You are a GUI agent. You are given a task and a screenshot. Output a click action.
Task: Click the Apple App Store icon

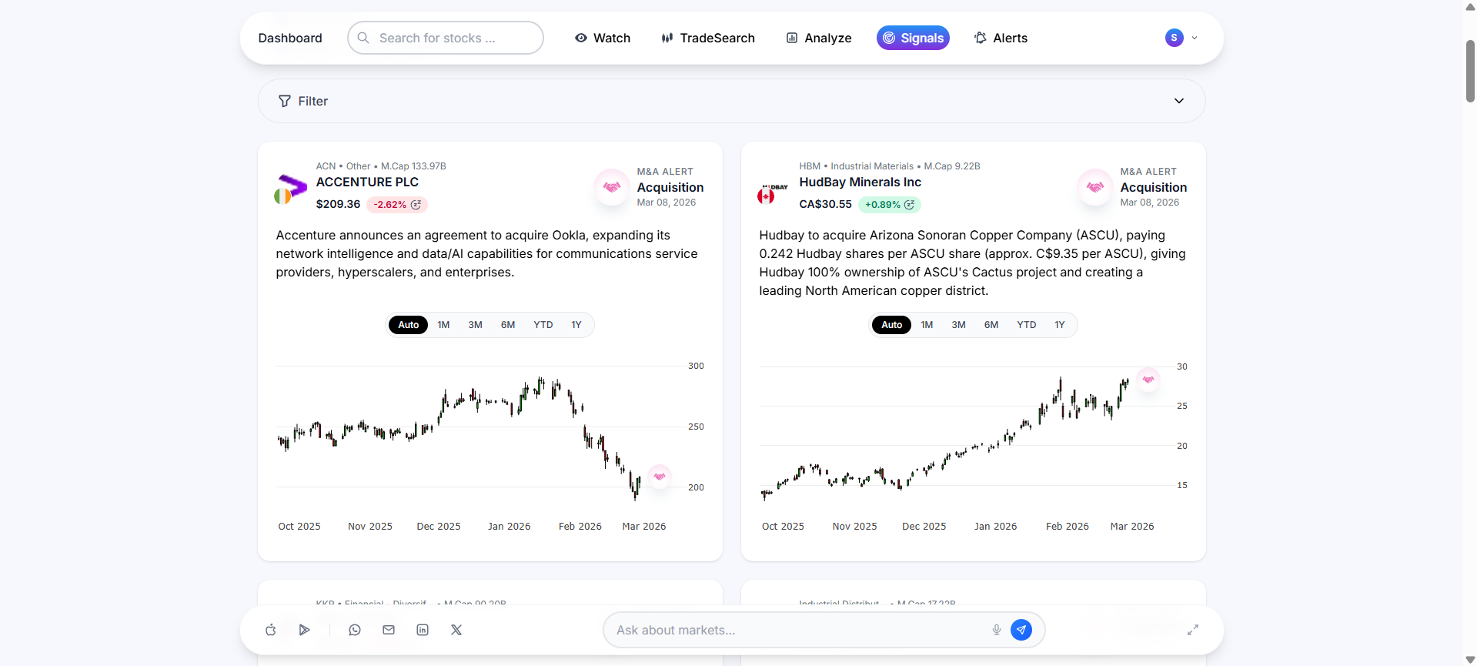(271, 630)
